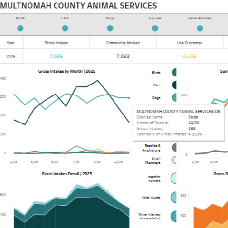Click the Cats legend color swatch
The image size is (228, 228).
174,85
